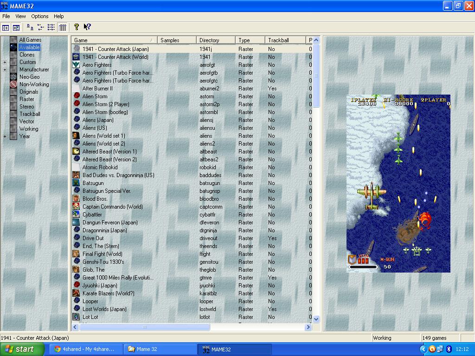This screenshot has height=356, width=475.
Task: Sort by the Samples column header
Action: coord(177,40)
